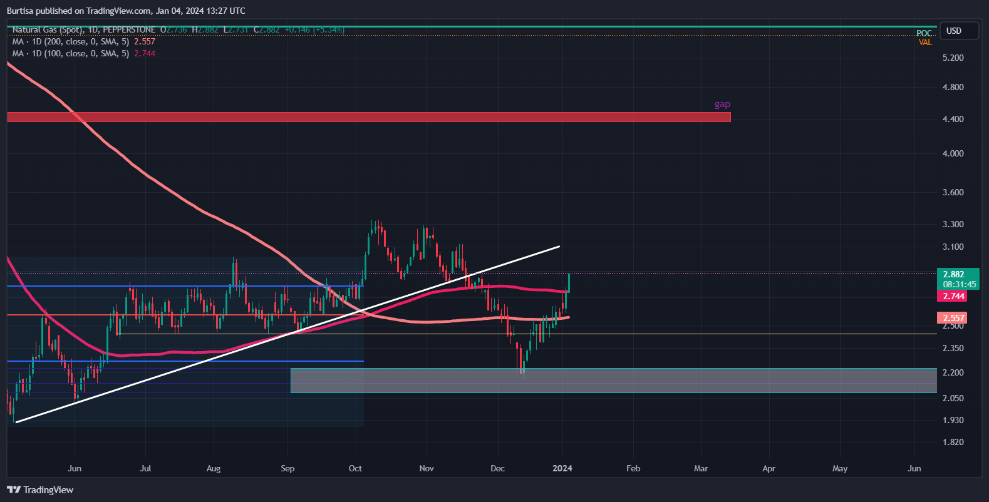Open the USD currency selector
Viewport: 989px width, 502px height.
point(959,31)
